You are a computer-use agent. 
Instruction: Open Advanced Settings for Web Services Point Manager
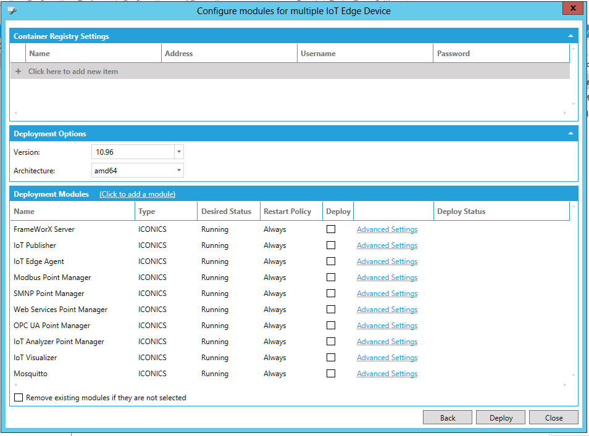click(x=387, y=310)
